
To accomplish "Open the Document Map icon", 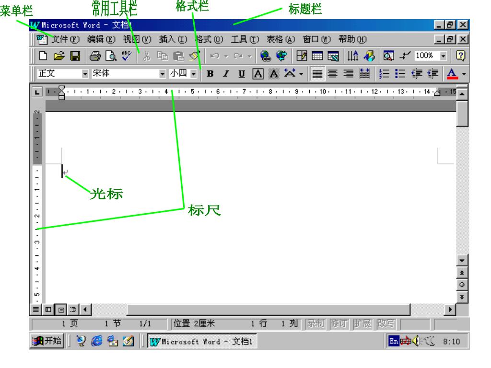I will (x=388, y=56).
